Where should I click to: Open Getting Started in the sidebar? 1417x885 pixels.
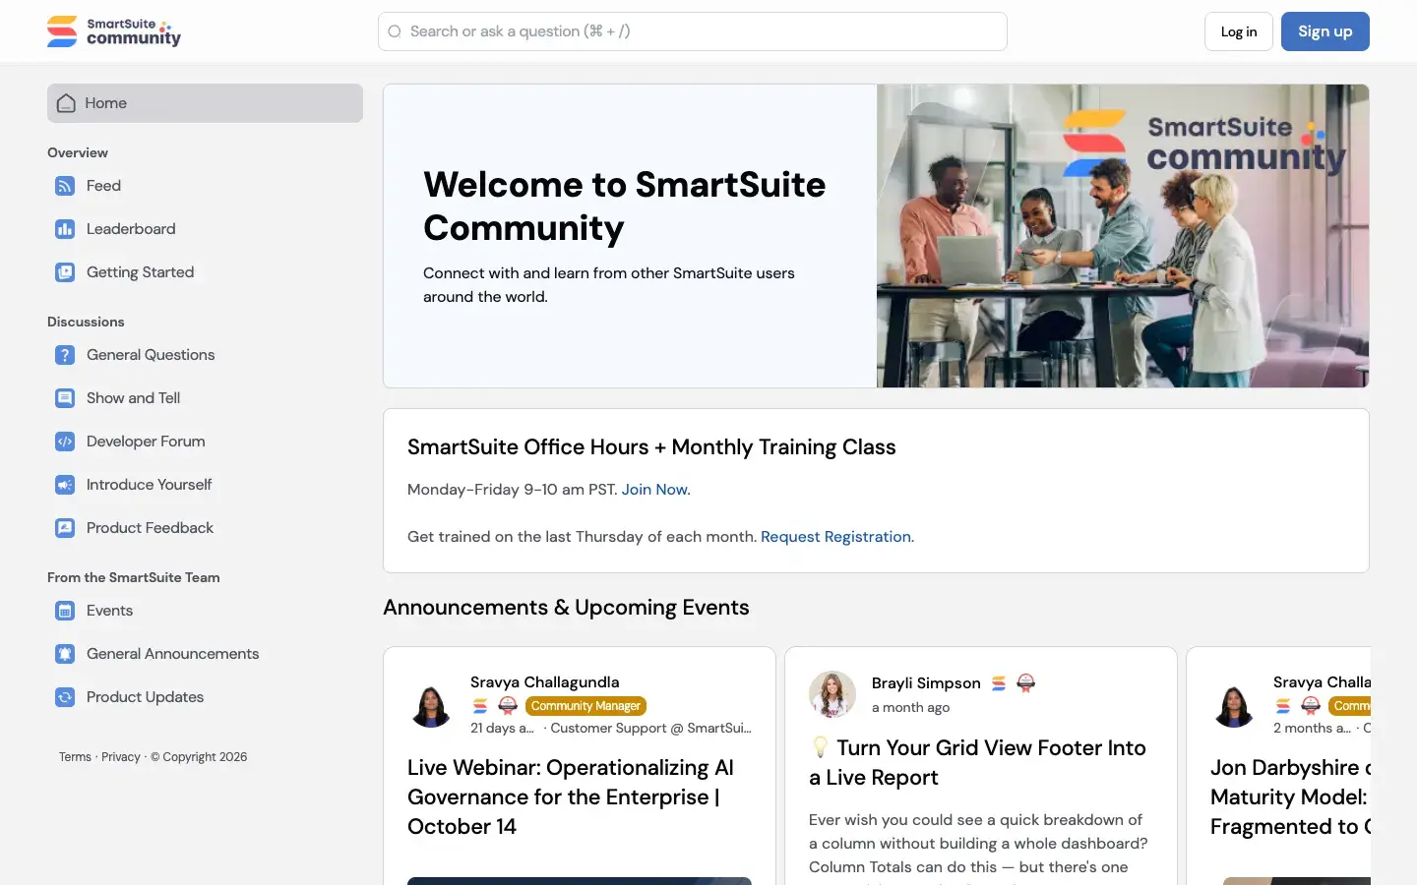(x=205, y=272)
